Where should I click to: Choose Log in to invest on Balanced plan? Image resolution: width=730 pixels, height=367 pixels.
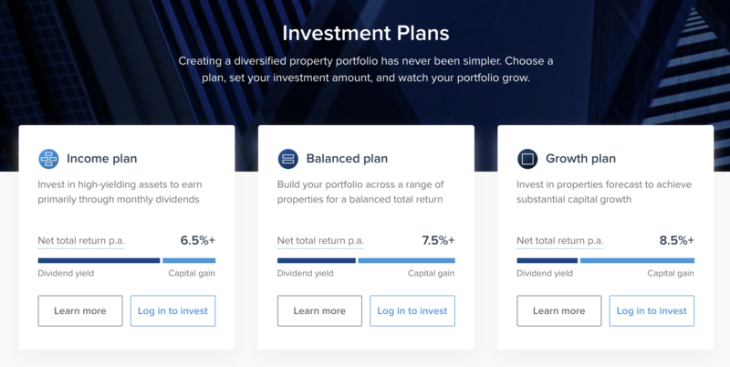[x=412, y=310]
